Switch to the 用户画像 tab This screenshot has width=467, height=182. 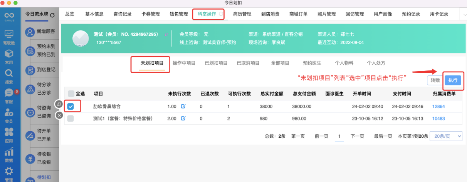pyautogui.click(x=383, y=14)
